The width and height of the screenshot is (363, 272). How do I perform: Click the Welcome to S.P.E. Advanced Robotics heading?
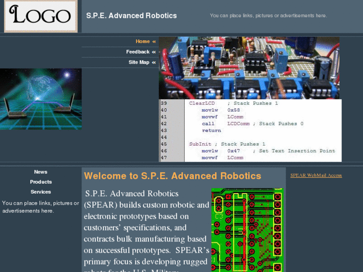(172, 176)
